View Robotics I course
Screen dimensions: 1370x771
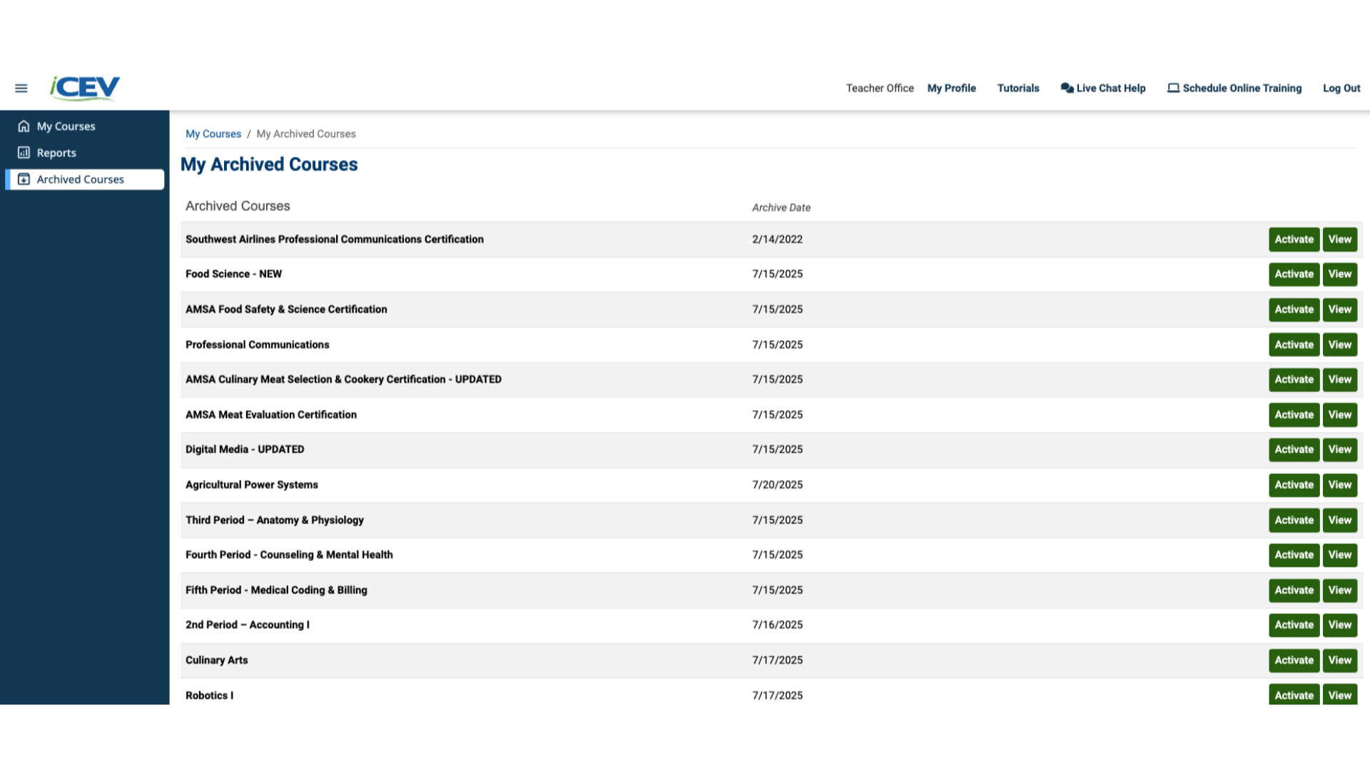pos(1339,695)
